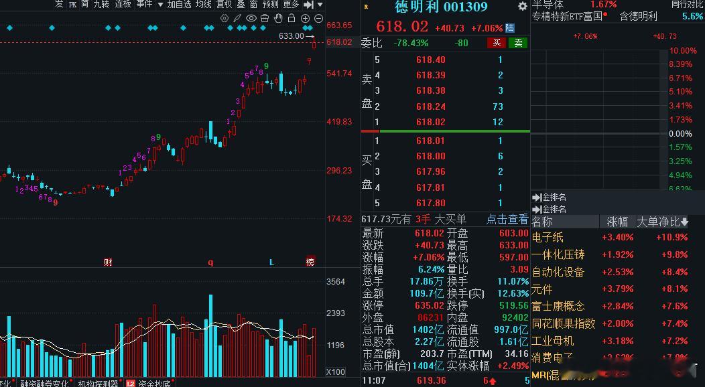Toggle the 连板 indicator

(123, 4)
